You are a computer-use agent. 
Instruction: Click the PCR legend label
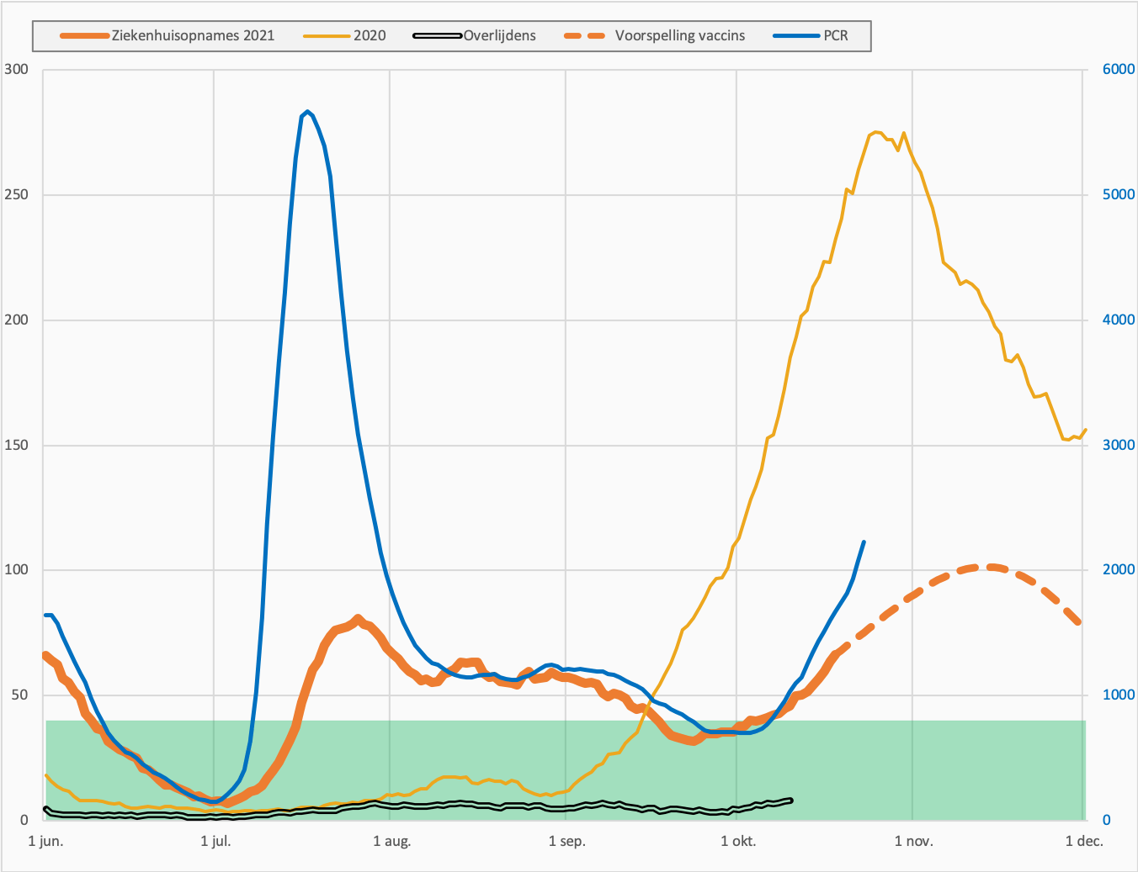pyautogui.click(x=836, y=35)
